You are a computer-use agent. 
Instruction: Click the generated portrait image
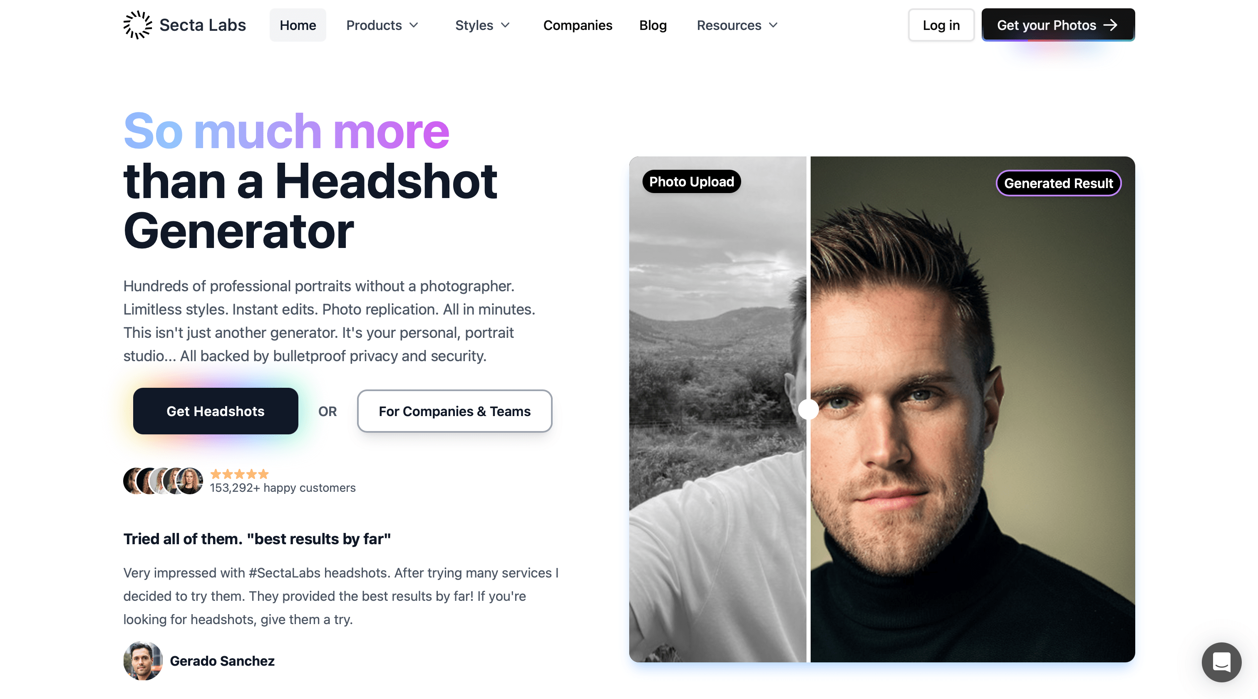coord(972,409)
